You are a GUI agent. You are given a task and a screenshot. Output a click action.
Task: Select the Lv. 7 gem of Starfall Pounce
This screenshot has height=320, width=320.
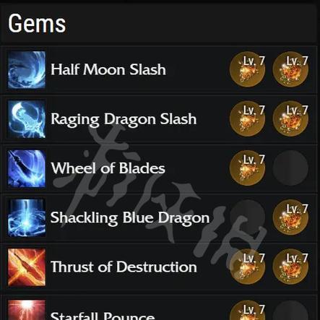pos(248,311)
